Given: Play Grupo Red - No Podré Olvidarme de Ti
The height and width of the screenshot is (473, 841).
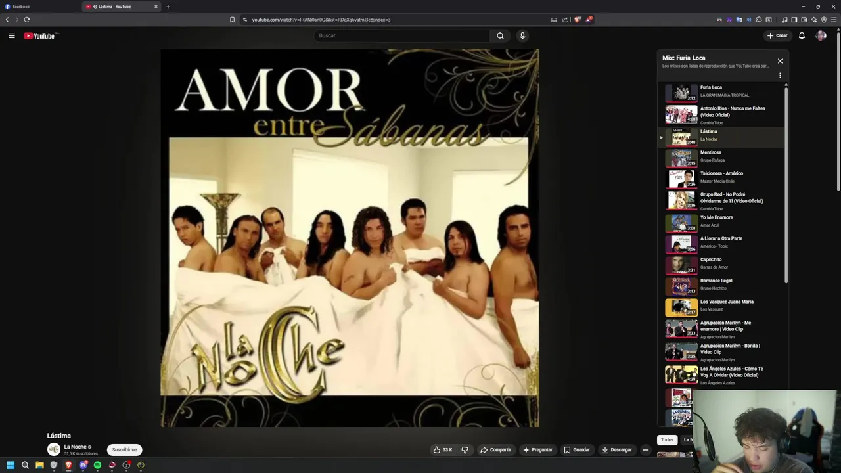Looking at the screenshot, I should 721,200.
